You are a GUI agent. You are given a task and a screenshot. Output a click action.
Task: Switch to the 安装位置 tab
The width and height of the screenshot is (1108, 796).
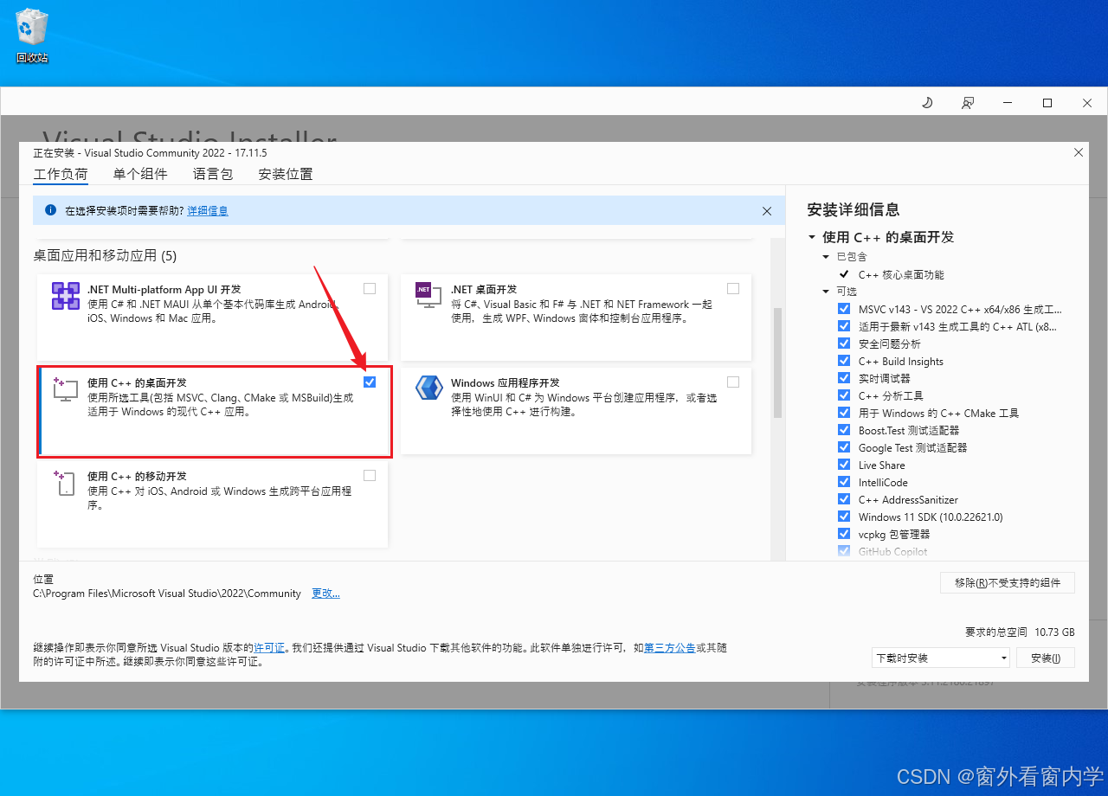click(286, 174)
